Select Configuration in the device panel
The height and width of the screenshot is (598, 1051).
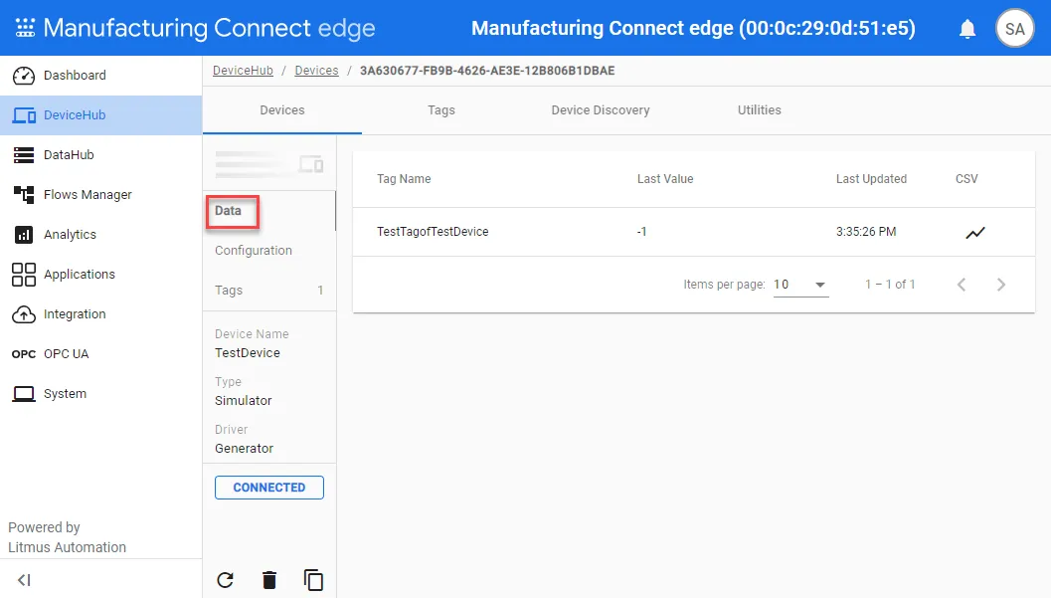pos(254,250)
